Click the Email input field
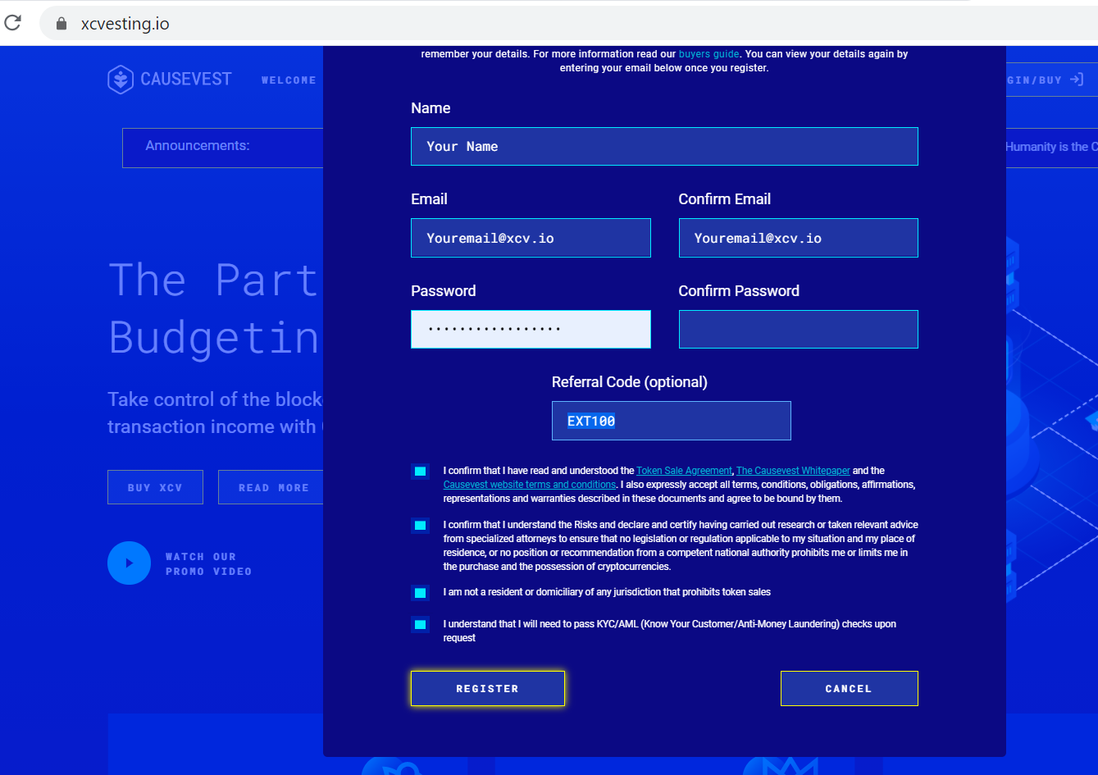The width and height of the screenshot is (1098, 775). (531, 238)
